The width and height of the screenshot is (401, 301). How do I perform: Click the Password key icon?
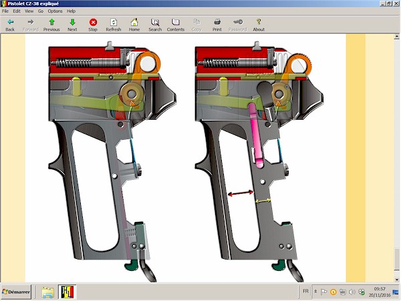(x=237, y=25)
